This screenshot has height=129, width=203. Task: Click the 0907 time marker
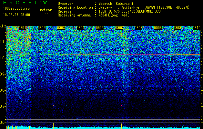138,28
